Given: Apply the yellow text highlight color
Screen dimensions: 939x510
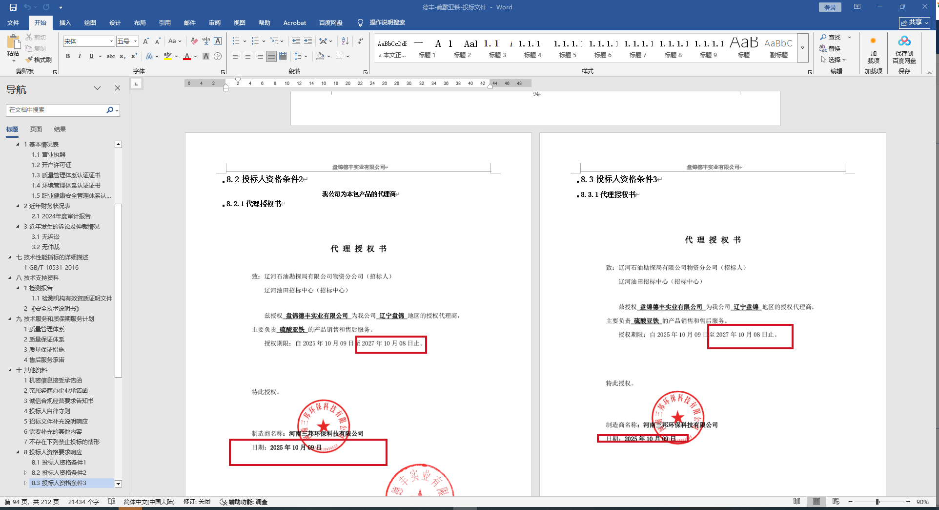Looking at the screenshot, I should pyautogui.click(x=168, y=56).
